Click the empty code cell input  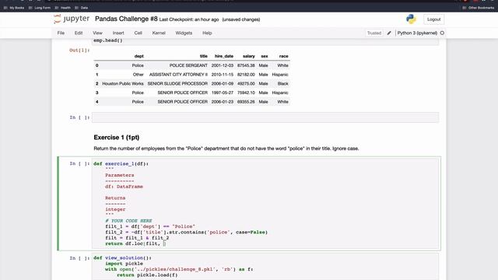[x=265, y=117]
